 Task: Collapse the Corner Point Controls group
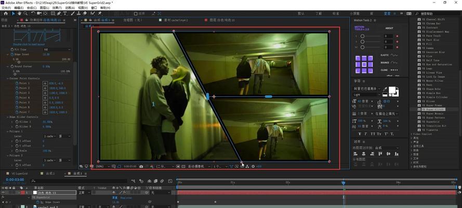pyautogui.click(x=8, y=79)
